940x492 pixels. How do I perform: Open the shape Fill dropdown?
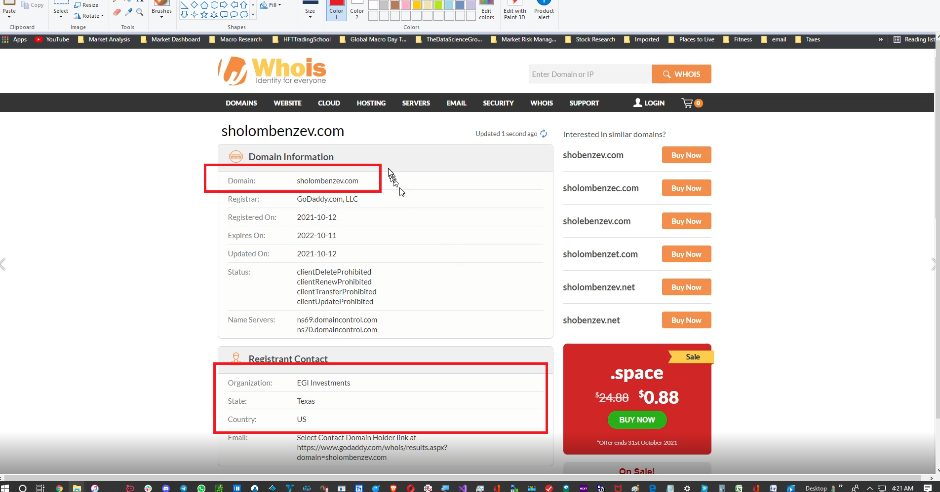coord(271,5)
